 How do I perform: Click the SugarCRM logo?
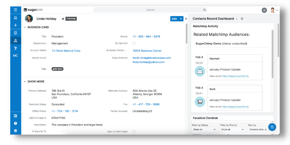coord(33,10)
